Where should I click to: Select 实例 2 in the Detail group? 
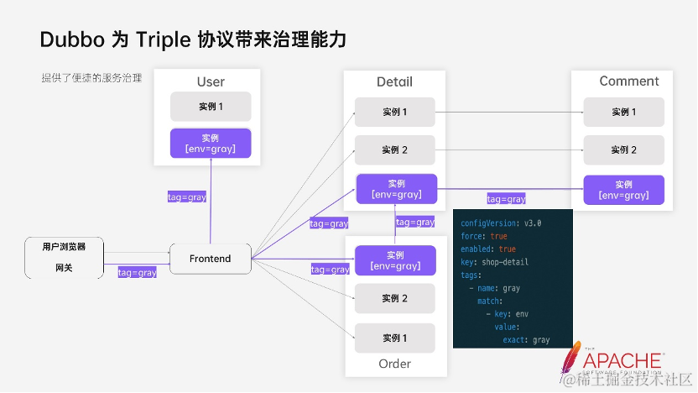tap(395, 149)
